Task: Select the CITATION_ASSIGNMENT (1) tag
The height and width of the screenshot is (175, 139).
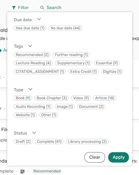Action: 40,72
